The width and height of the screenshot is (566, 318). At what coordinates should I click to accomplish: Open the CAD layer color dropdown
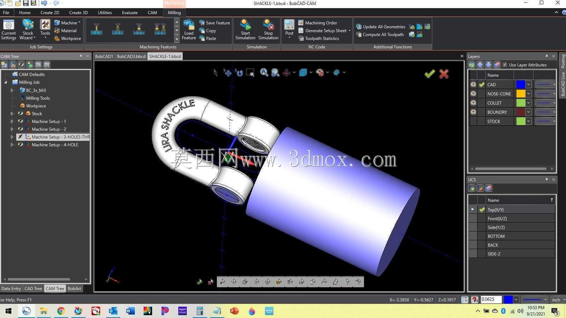click(529, 84)
